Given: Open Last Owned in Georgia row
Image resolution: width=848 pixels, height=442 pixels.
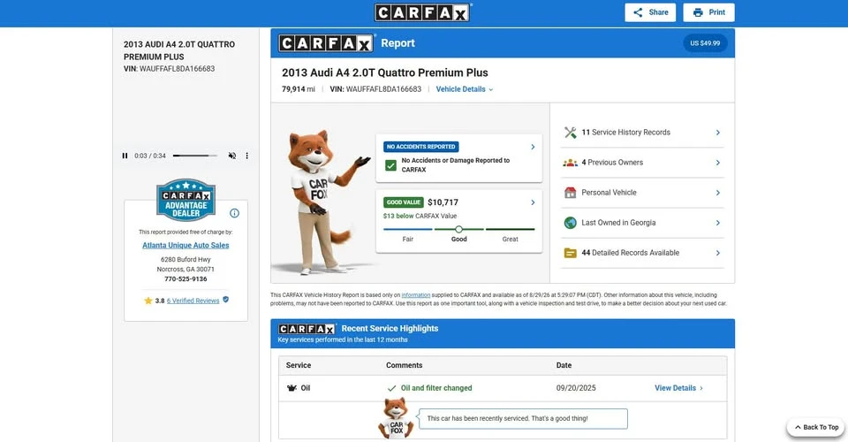Looking at the screenshot, I should coord(642,223).
